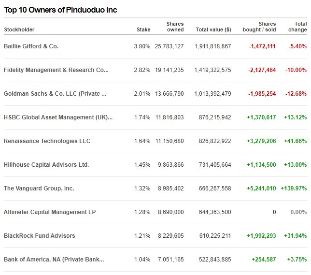This screenshot has width=311, height=275.
Task: Click the -12.68% total change
Action: (x=296, y=94)
